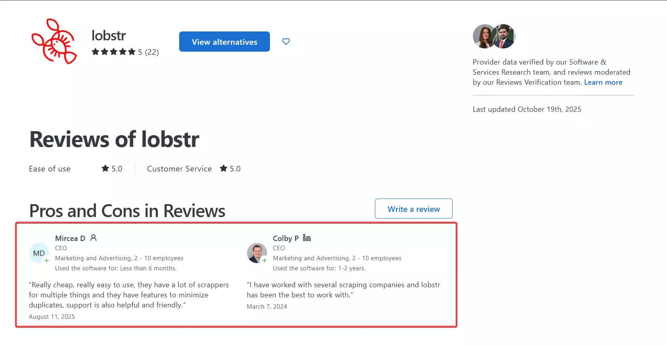The width and height of the screenshot is (667, 345).
Task: Click the 'Really cheap, really easy to use' review quote
Action: (x=129, y=295)
